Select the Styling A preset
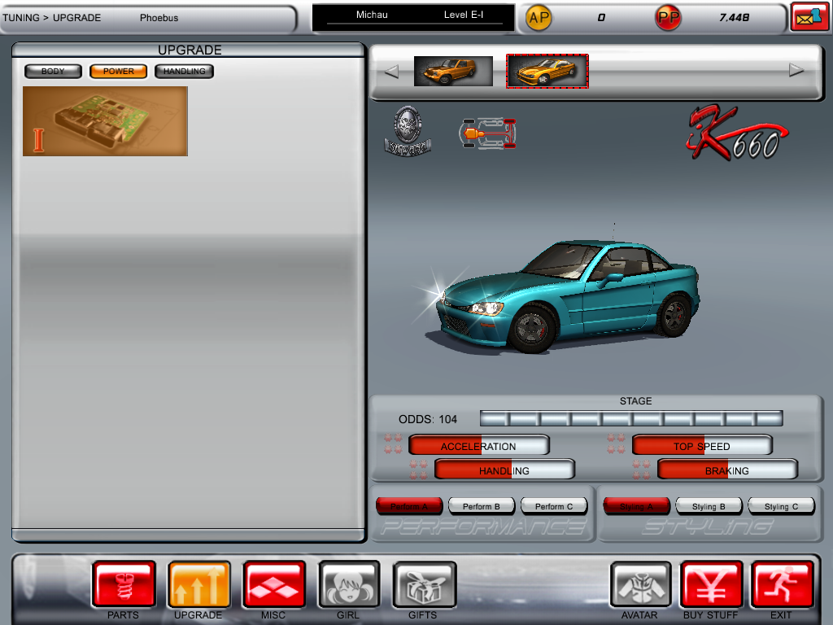Image resolution: width=833 pixels, height=625 pixels. (x=636, y=506)
